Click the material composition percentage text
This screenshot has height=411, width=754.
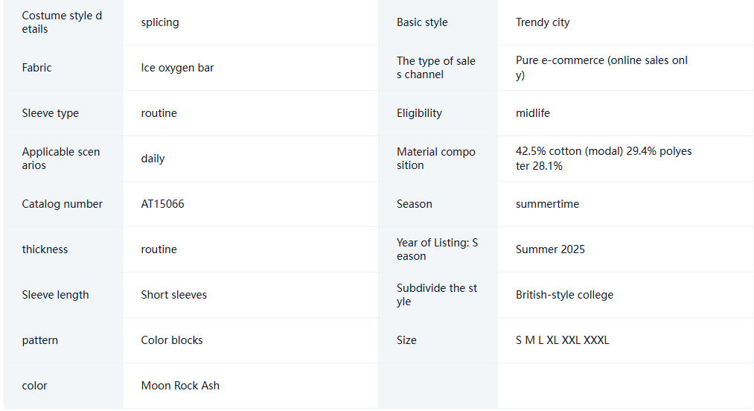(x=604, y=159)
